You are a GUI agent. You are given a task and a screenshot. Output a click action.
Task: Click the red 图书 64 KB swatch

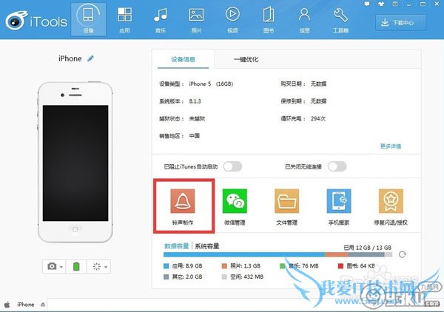click(x=340, y=266)
